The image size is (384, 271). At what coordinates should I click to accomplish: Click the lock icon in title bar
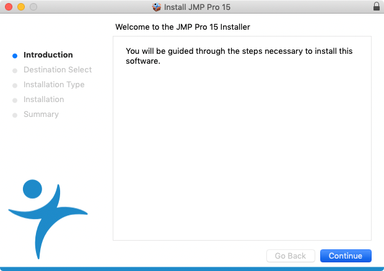tap(377, 7)
